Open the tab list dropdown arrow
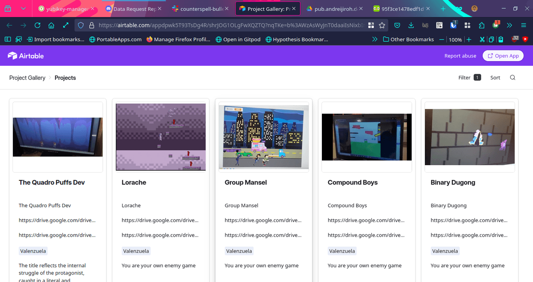This screenshot has width=533, height=282. click(23, 8)
